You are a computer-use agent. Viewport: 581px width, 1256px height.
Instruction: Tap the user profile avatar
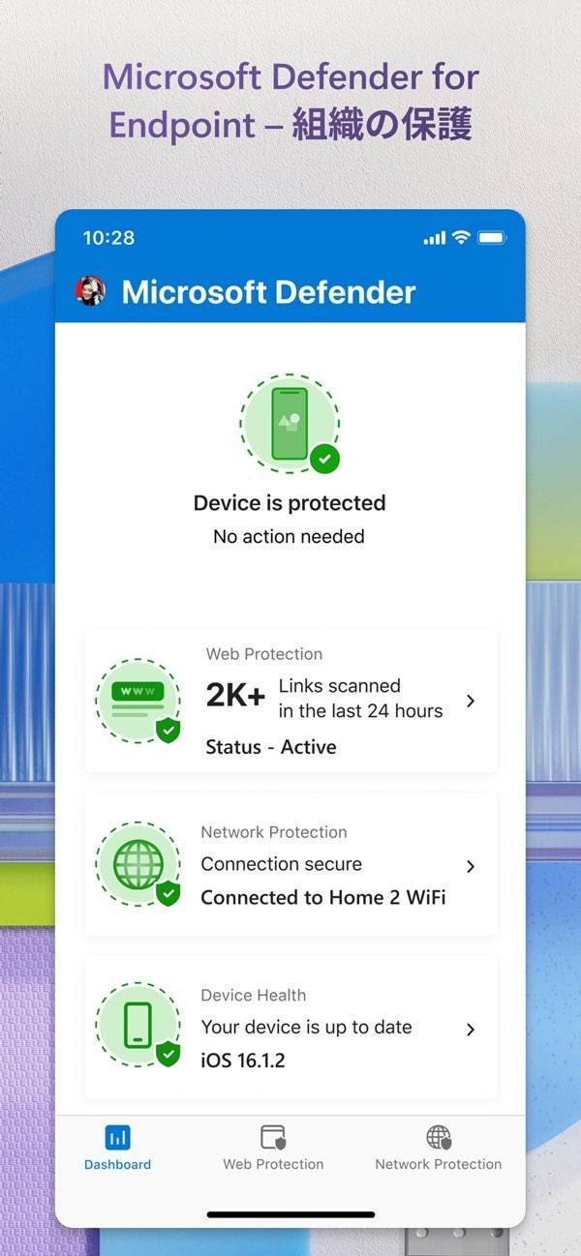click(90, 291)
